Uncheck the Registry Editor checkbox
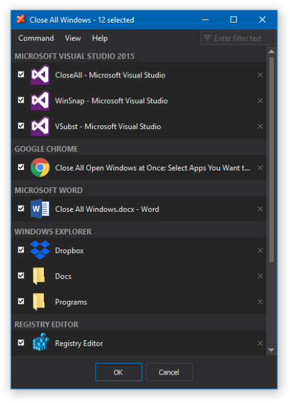290x403 pixels. tap(21, 342)
